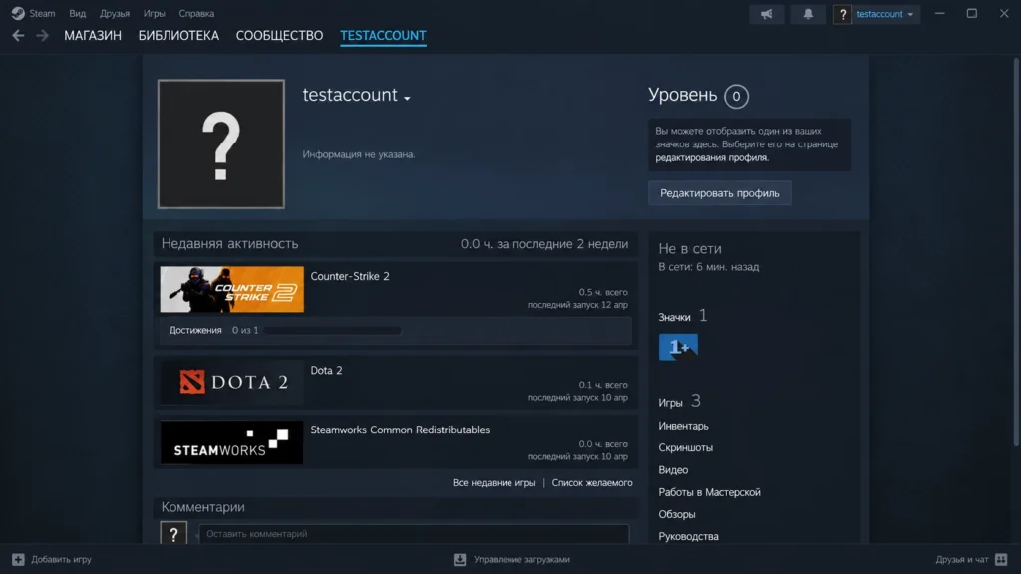Click the page vertical scrollbar

[x=1016, y=252]
